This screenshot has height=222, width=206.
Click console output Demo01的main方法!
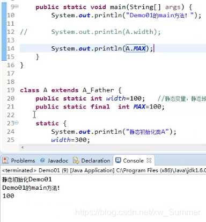31,188
